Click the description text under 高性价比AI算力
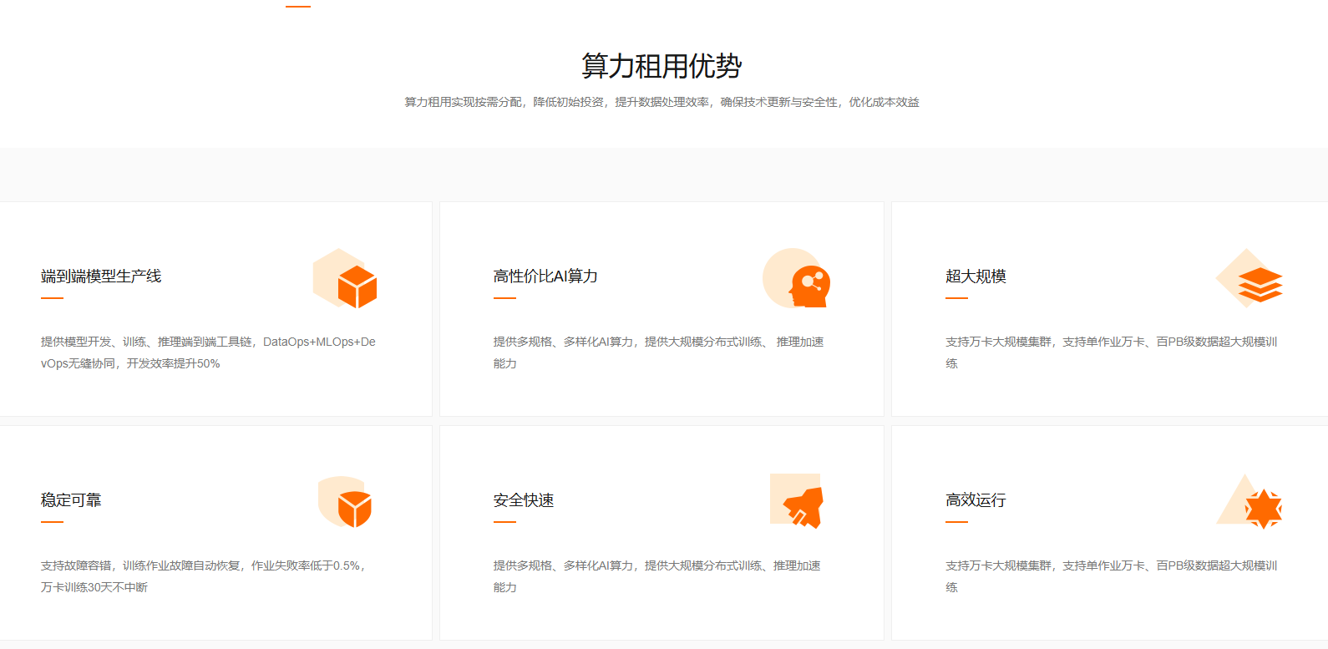The image size is (1328, 649). pos(658,352)
